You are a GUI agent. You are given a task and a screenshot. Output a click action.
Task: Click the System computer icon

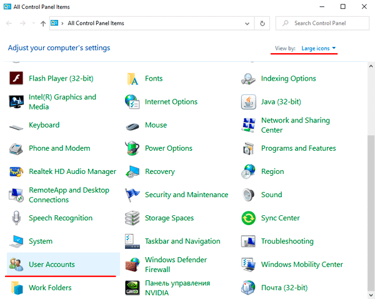(x=16, y=241)
